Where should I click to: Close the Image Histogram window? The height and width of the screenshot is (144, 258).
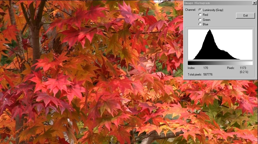tap(254, 3)
